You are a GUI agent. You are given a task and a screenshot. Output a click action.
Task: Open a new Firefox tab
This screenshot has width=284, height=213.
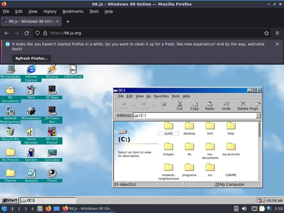(x=68, y=22)
